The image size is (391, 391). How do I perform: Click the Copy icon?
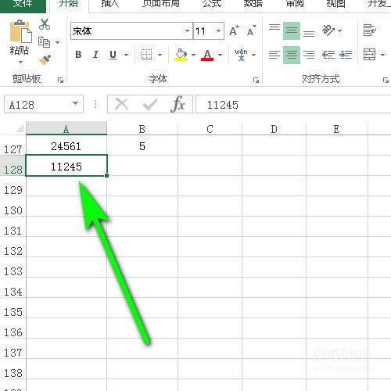point(44,42)
